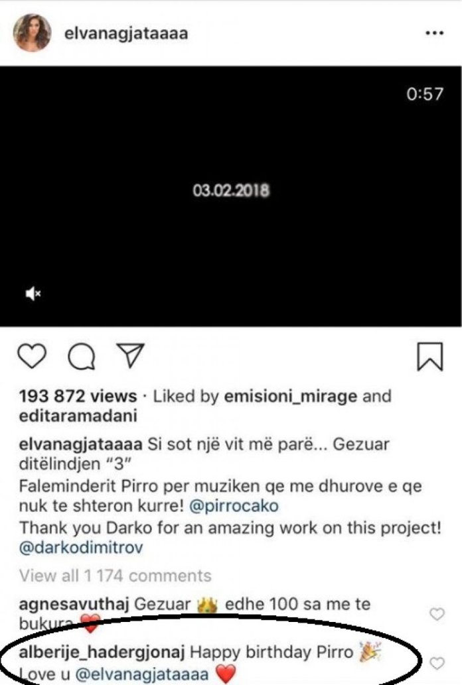
Task: Open comments via speech bubble icon
Action: point(81,358)
